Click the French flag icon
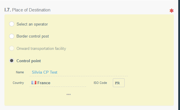180x110 pixels. [x=34, y=82]
